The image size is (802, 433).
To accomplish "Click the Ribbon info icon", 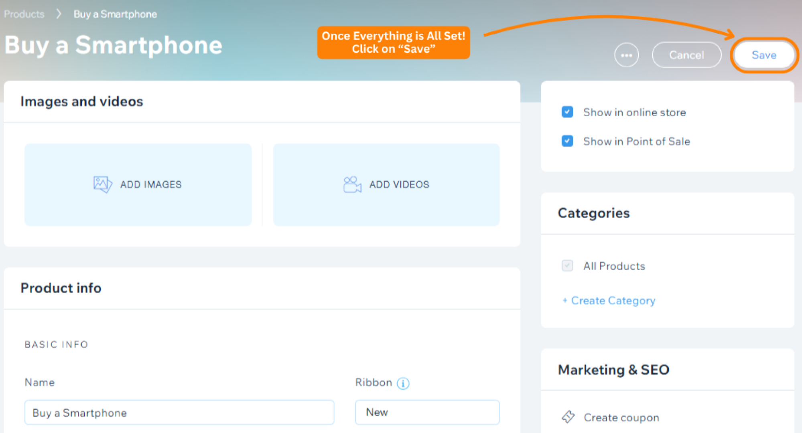I will coord(403,383).
